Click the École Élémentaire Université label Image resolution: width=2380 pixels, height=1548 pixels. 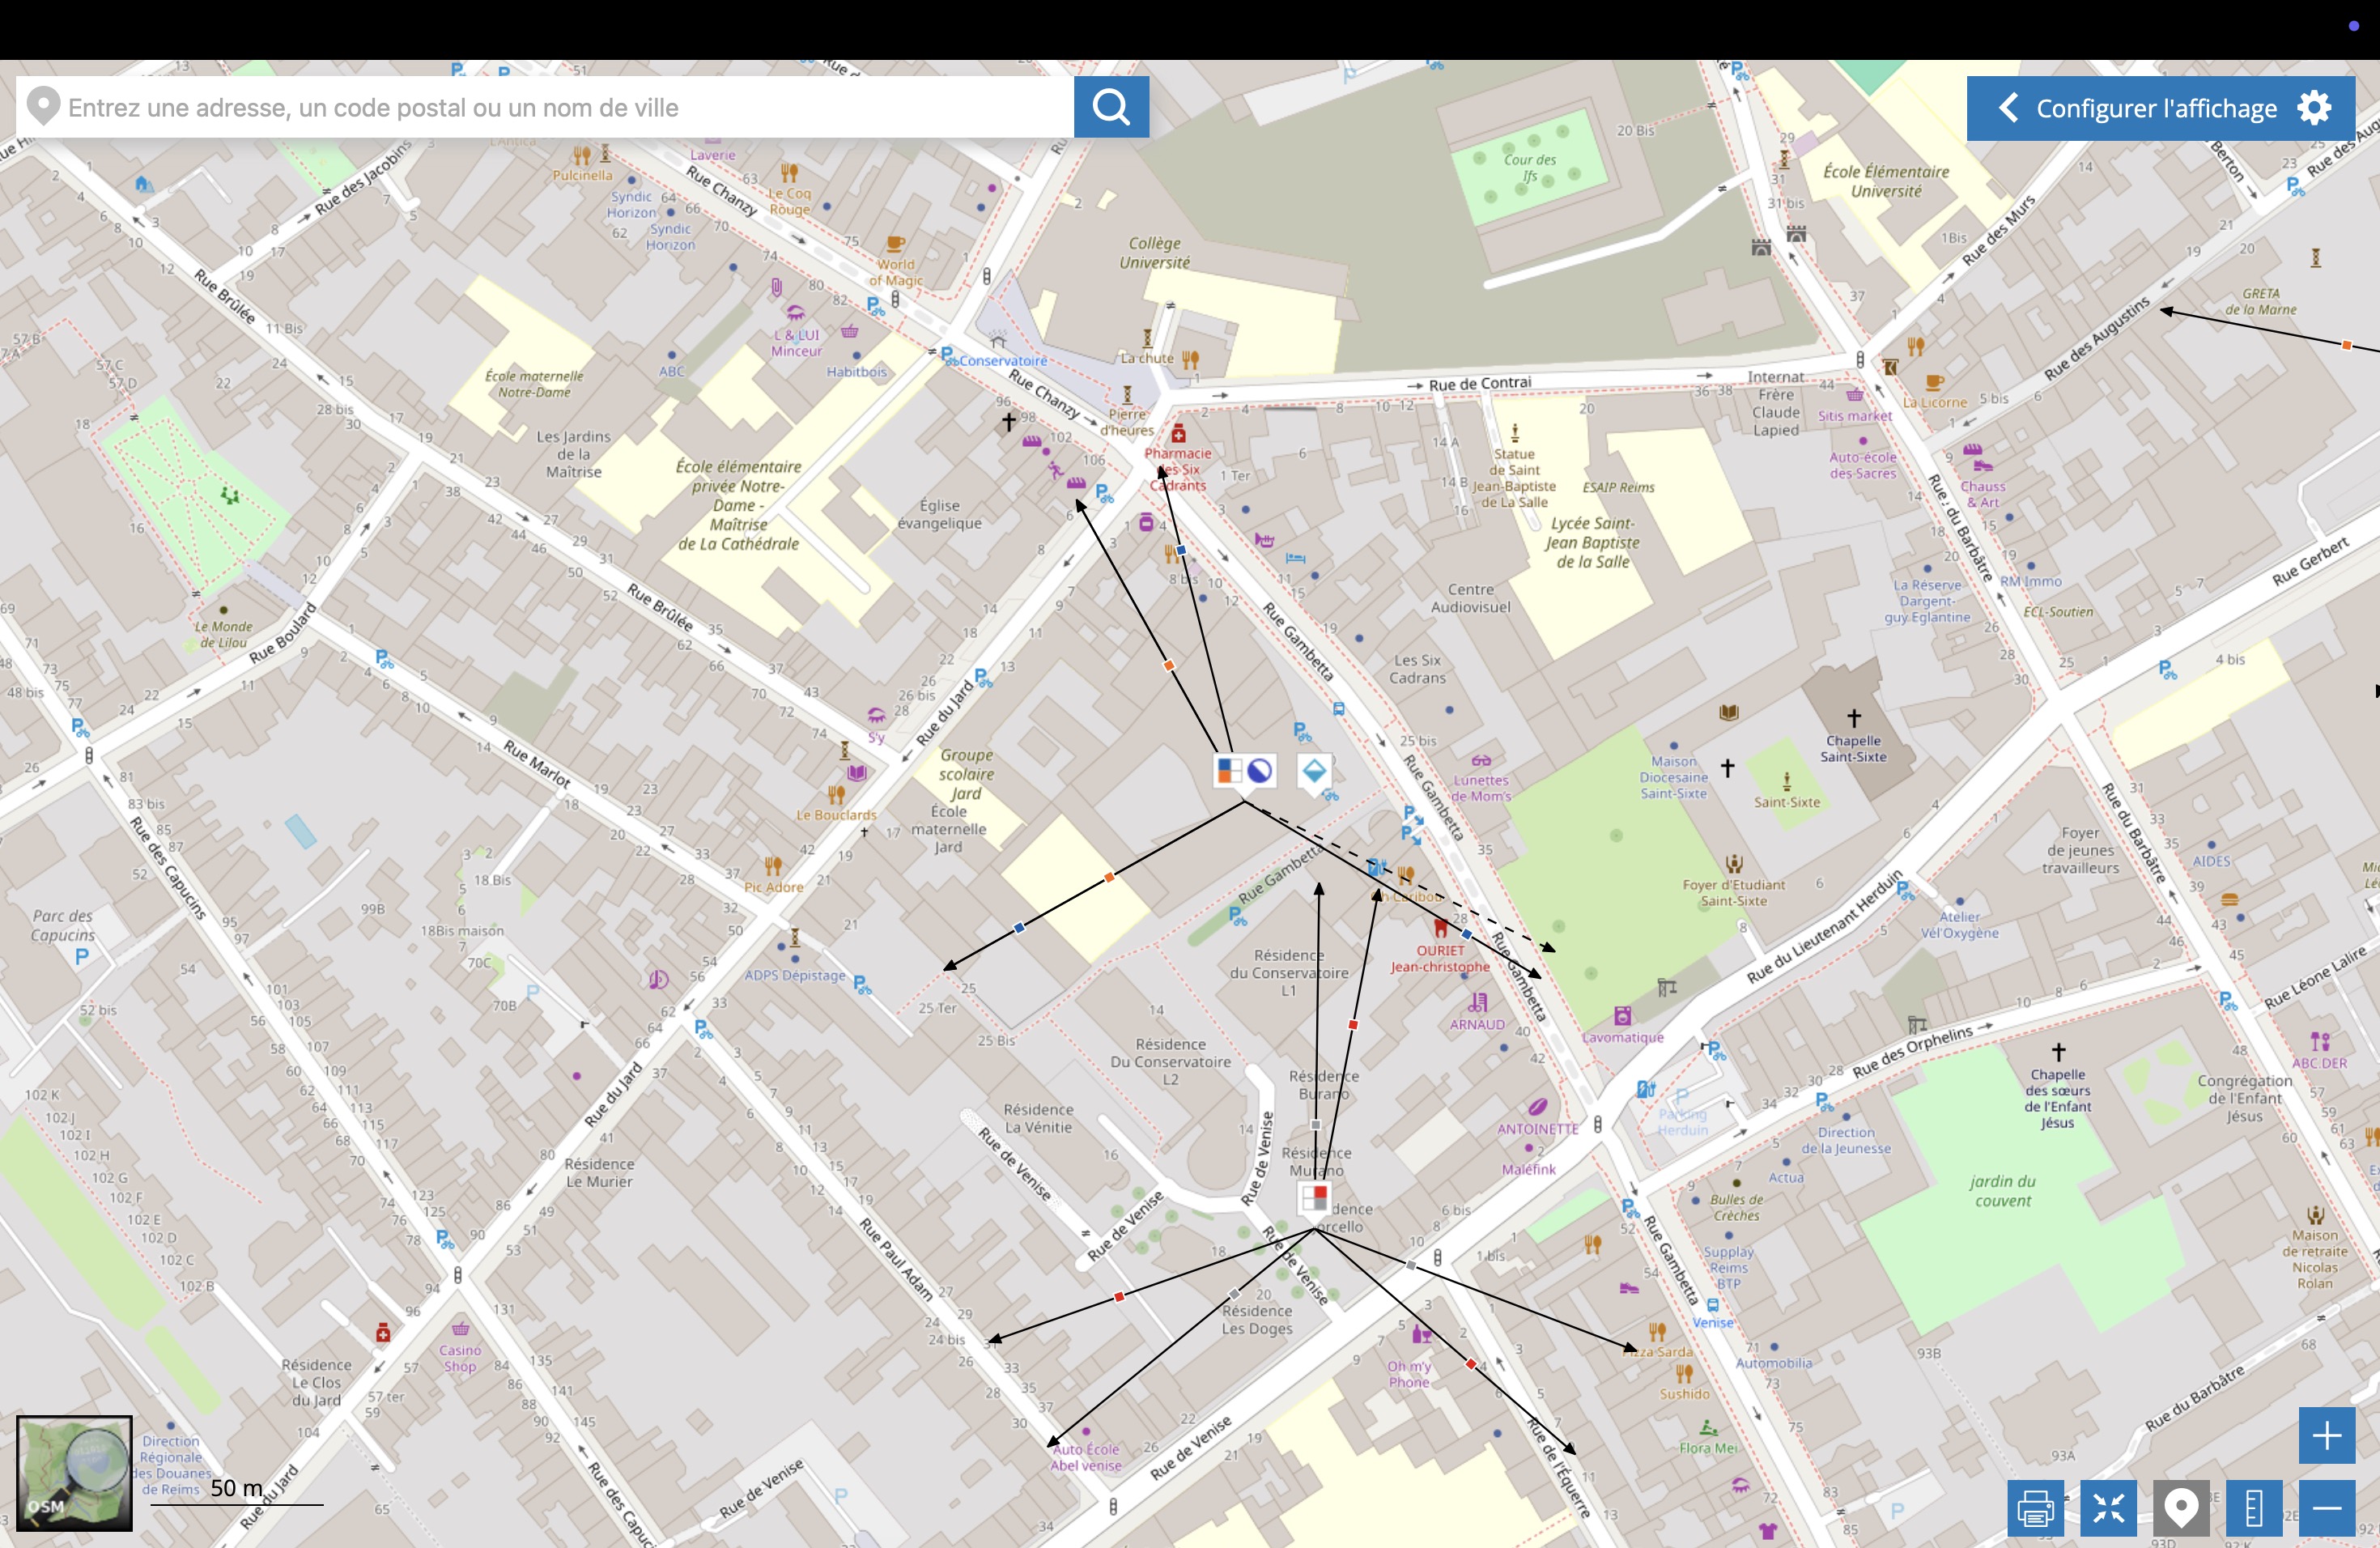(x=1886, y=181)
